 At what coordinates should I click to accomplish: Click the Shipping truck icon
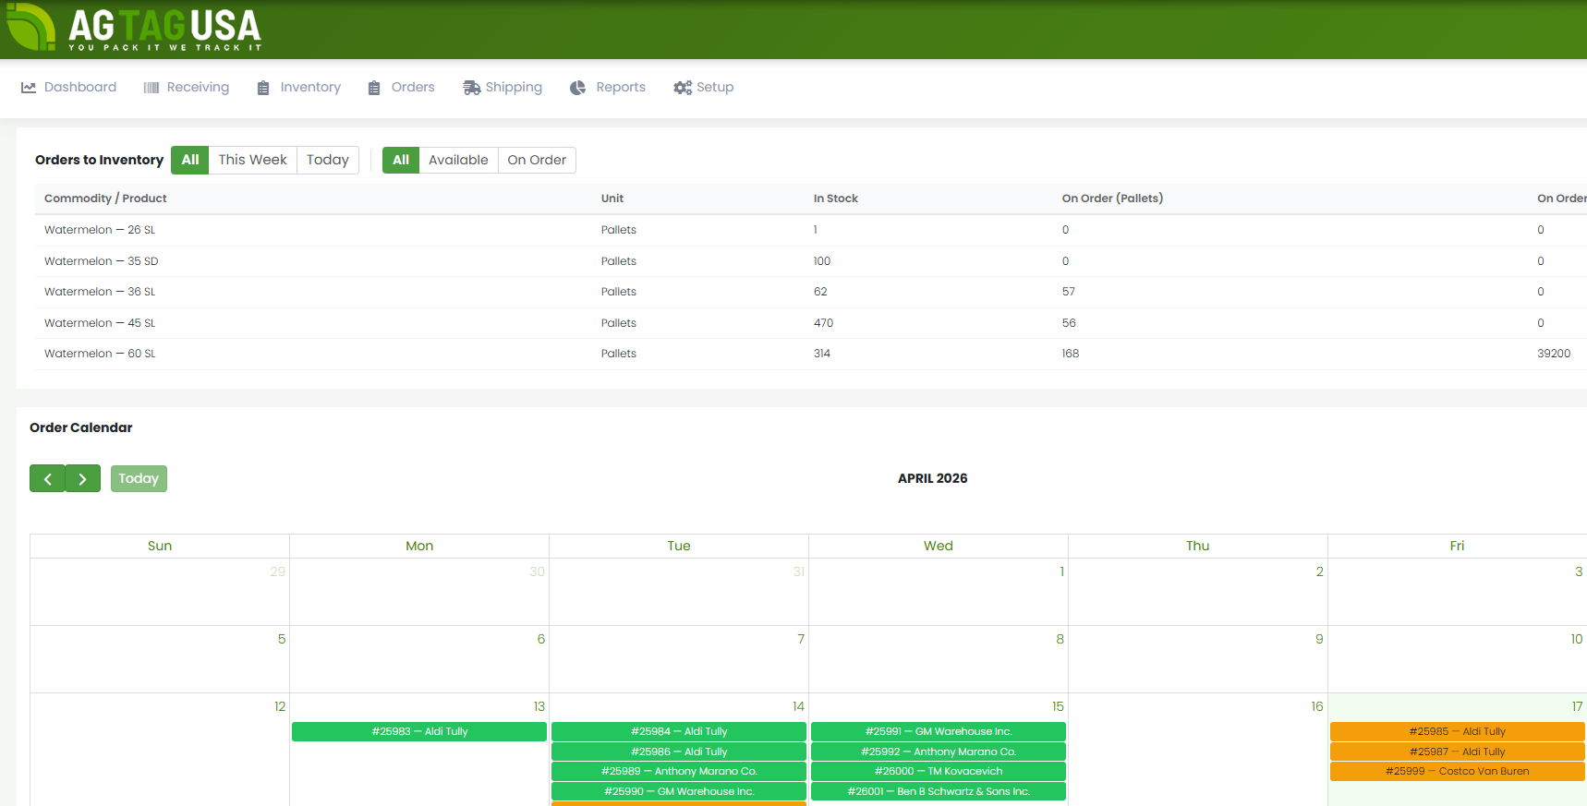tap(471, 88)
